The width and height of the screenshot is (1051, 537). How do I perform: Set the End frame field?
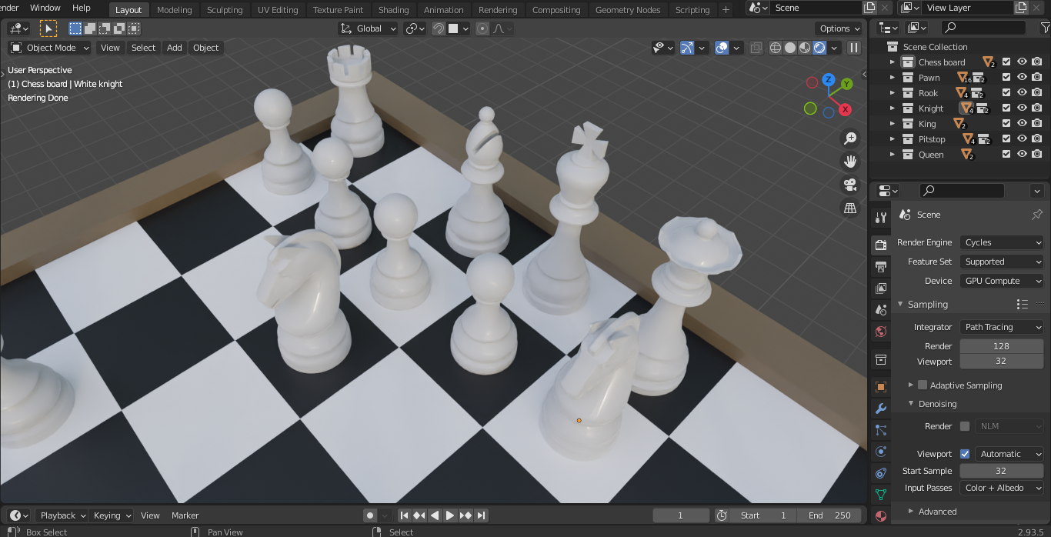[829, 515]
